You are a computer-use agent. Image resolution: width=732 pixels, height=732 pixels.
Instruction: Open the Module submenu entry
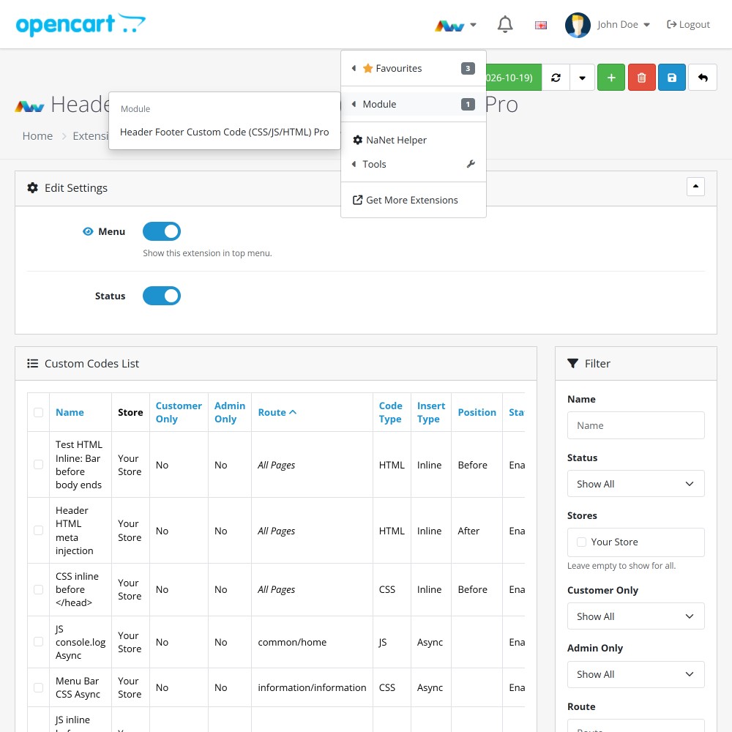tap(414, 104)
